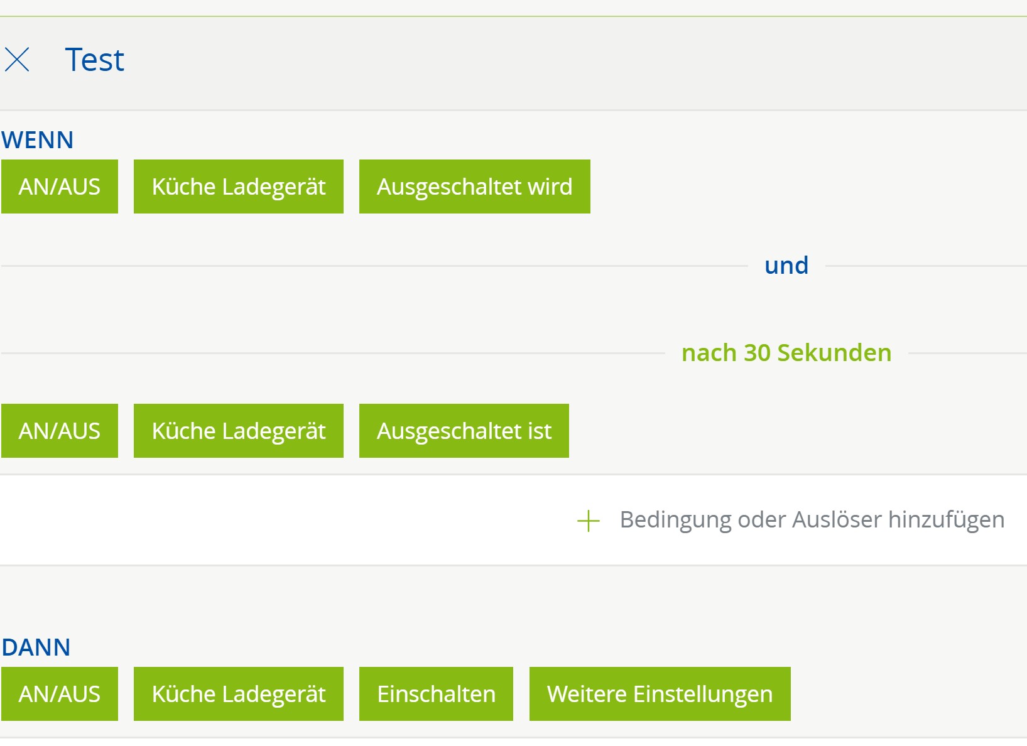Select AN/AUS in the second condition row
Viewport: 1027px width, 746px height.
point(60,431)
